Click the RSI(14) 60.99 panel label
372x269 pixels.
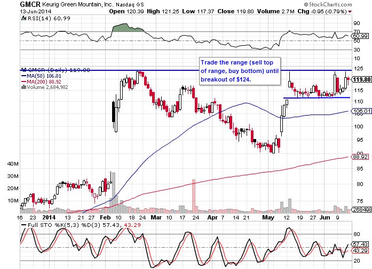[49, 18]
